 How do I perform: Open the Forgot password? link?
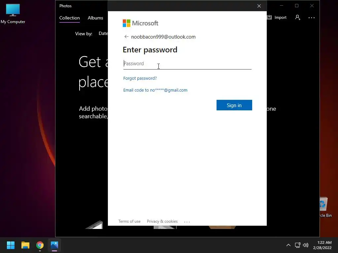click(x=140, y=78)
